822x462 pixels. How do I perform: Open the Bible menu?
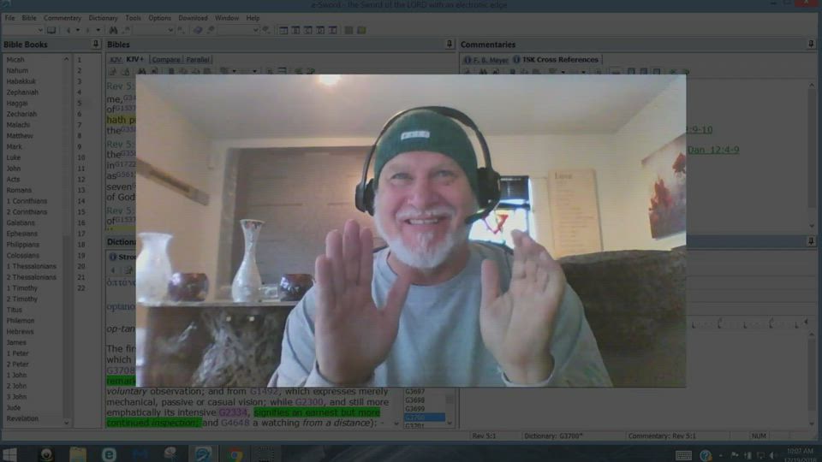[x=29, y=18]
